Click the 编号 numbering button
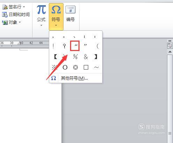Screen dimensions: 173x143 click(70, 14)
